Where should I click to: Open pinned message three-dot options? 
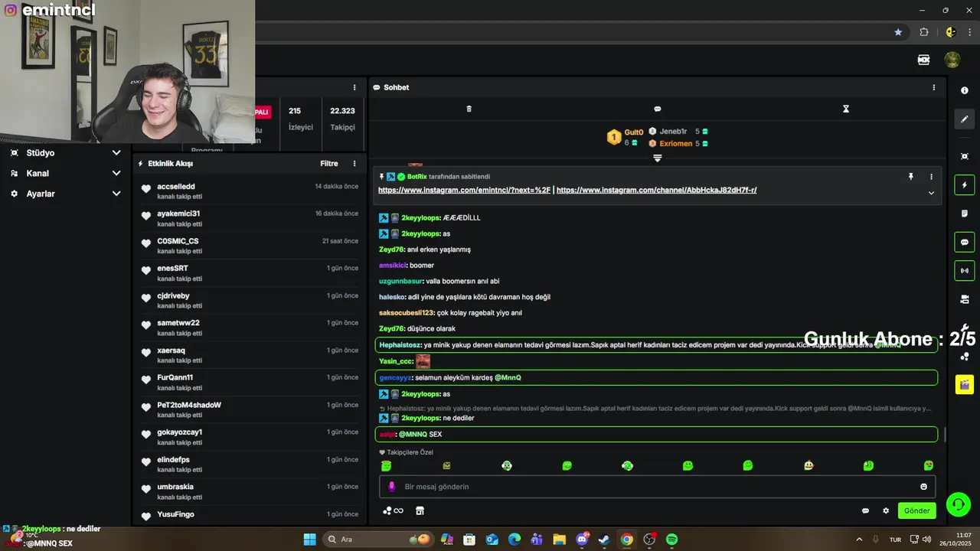click(x=931, y=176)
